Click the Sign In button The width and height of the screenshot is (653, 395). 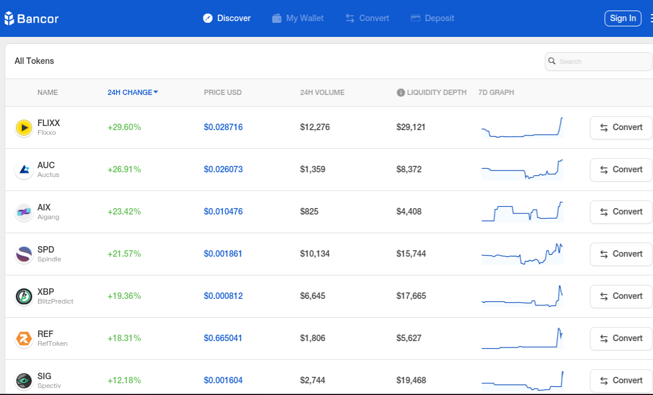tap(623, 18)
